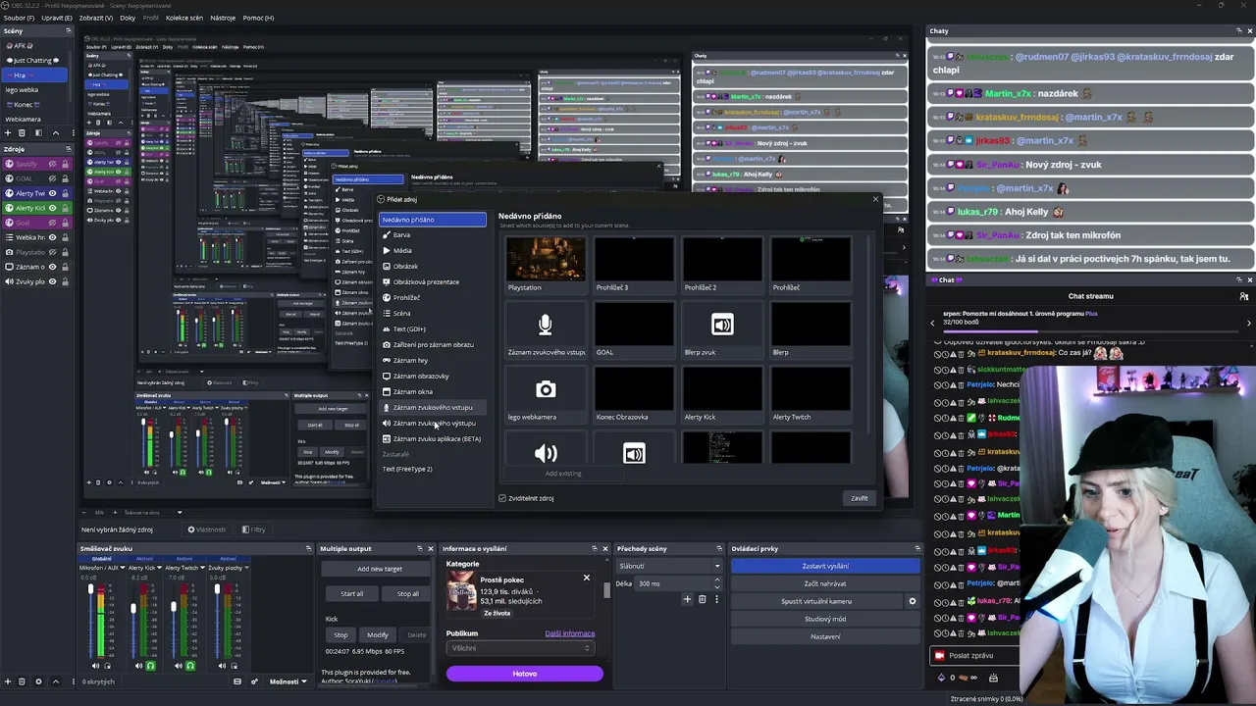This screenshot has width=1256, height=706.
Task: Open the Alerty Twitch mixer channel dropdown
Action: click(x=202, y=568)
